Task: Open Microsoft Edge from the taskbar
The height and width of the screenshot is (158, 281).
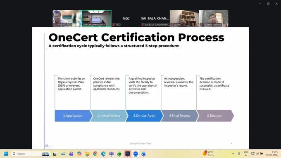Action: pos(103,154)
